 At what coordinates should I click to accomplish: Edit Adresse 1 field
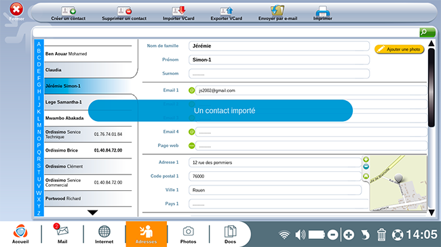click(275, 162)
